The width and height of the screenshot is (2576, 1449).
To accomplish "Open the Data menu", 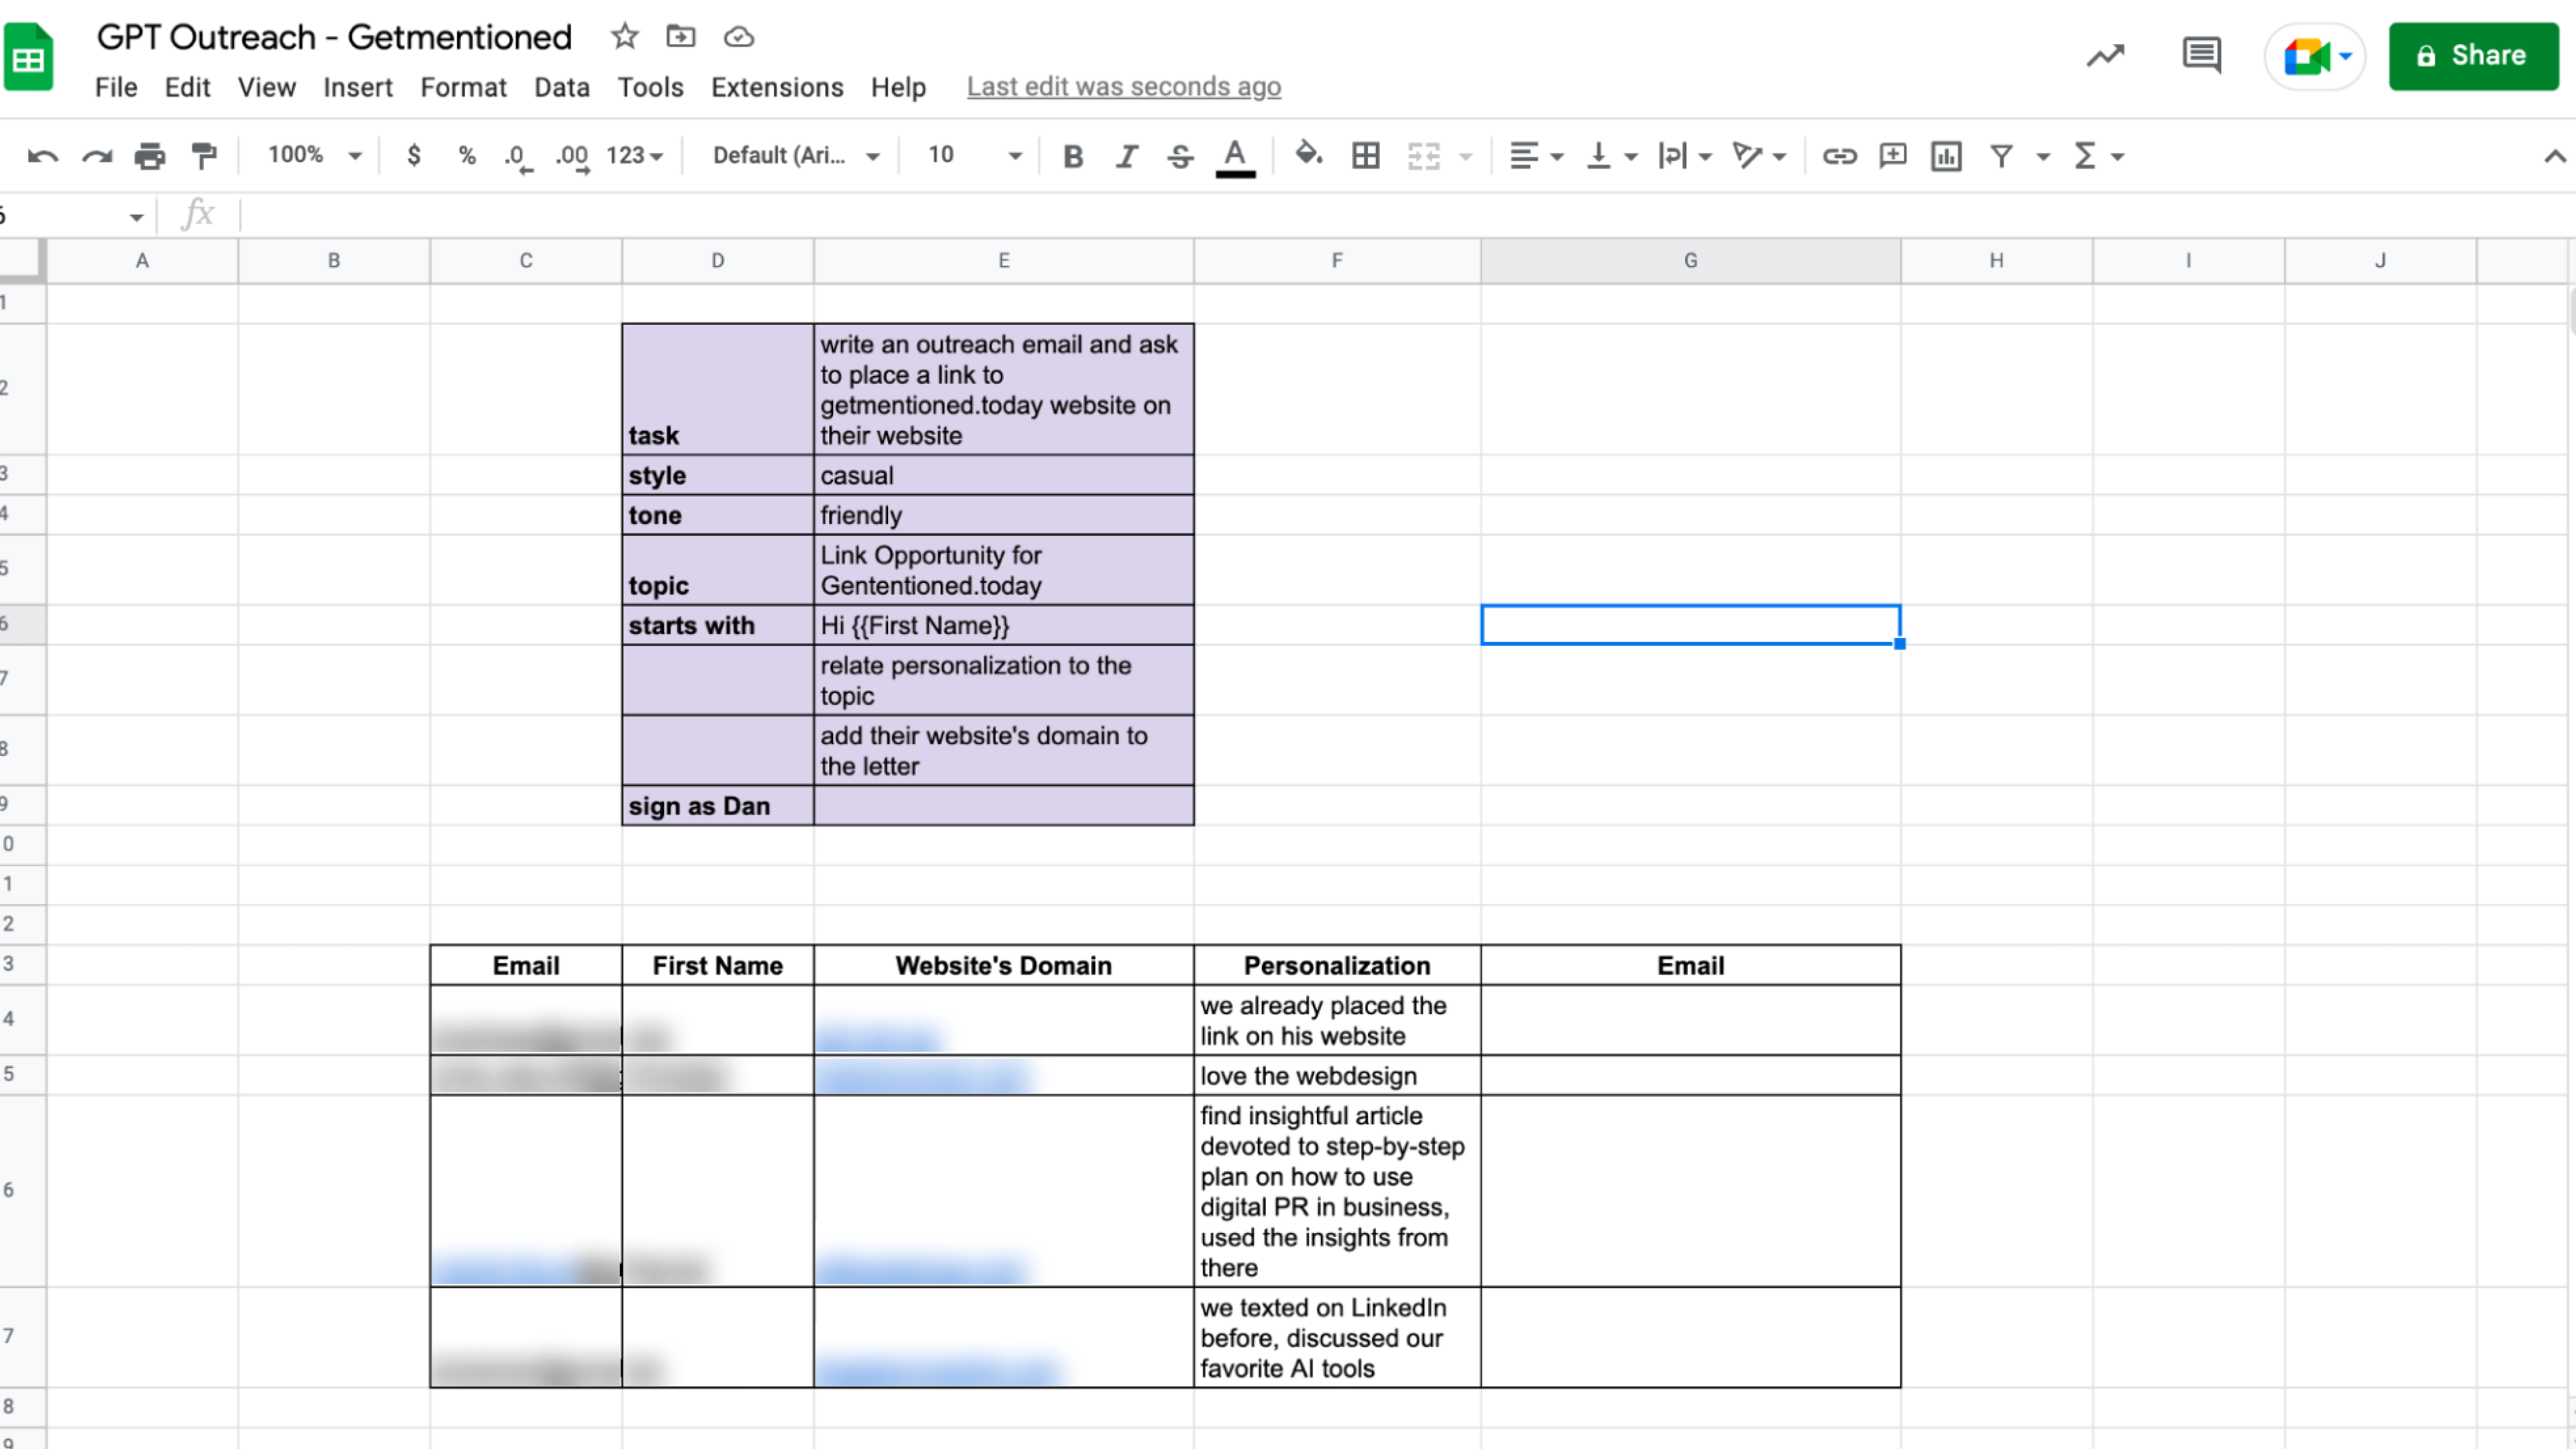I will [x=560, y=87].
